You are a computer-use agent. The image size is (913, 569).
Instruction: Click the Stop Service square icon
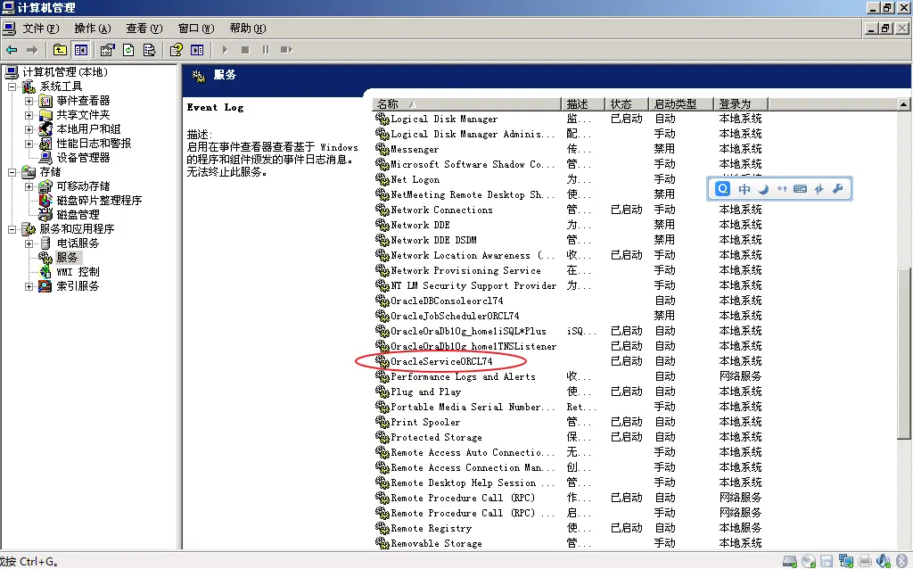(245, 50)
